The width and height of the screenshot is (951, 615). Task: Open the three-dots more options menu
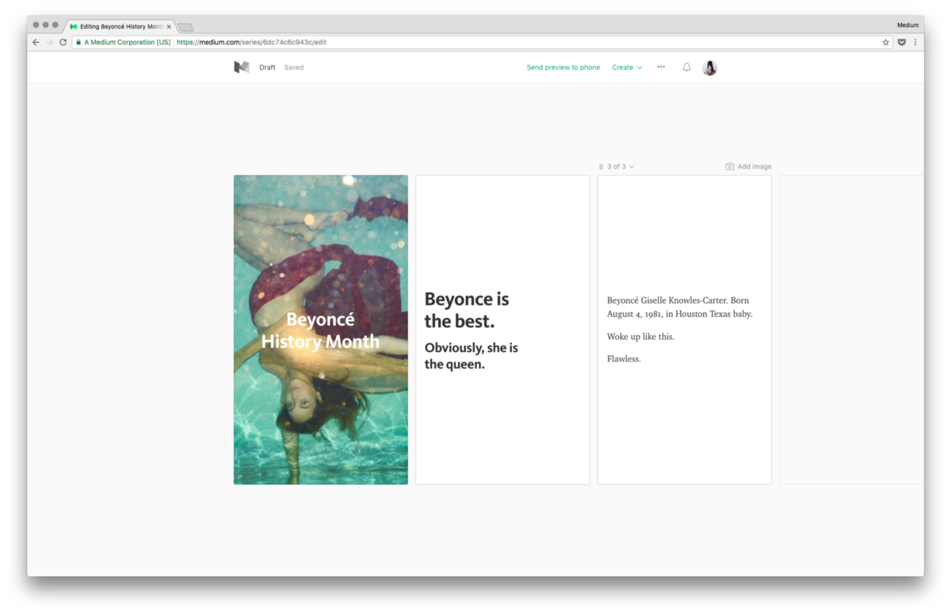click(x=661, y=67)
